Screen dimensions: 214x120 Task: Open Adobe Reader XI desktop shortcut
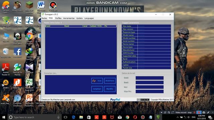[x=6, y=70]
